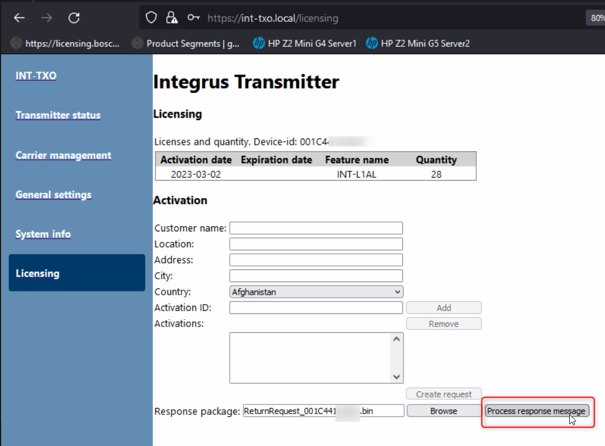Go to Carrier management section
The height and width of the screenshot is (446, 605).
tap(64, 155)
